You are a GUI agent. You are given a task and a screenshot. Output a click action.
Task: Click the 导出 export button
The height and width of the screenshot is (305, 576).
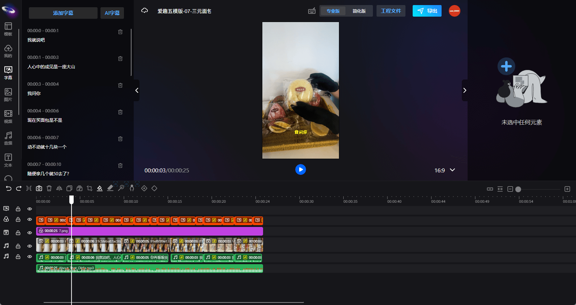click(x=427, y=11)
